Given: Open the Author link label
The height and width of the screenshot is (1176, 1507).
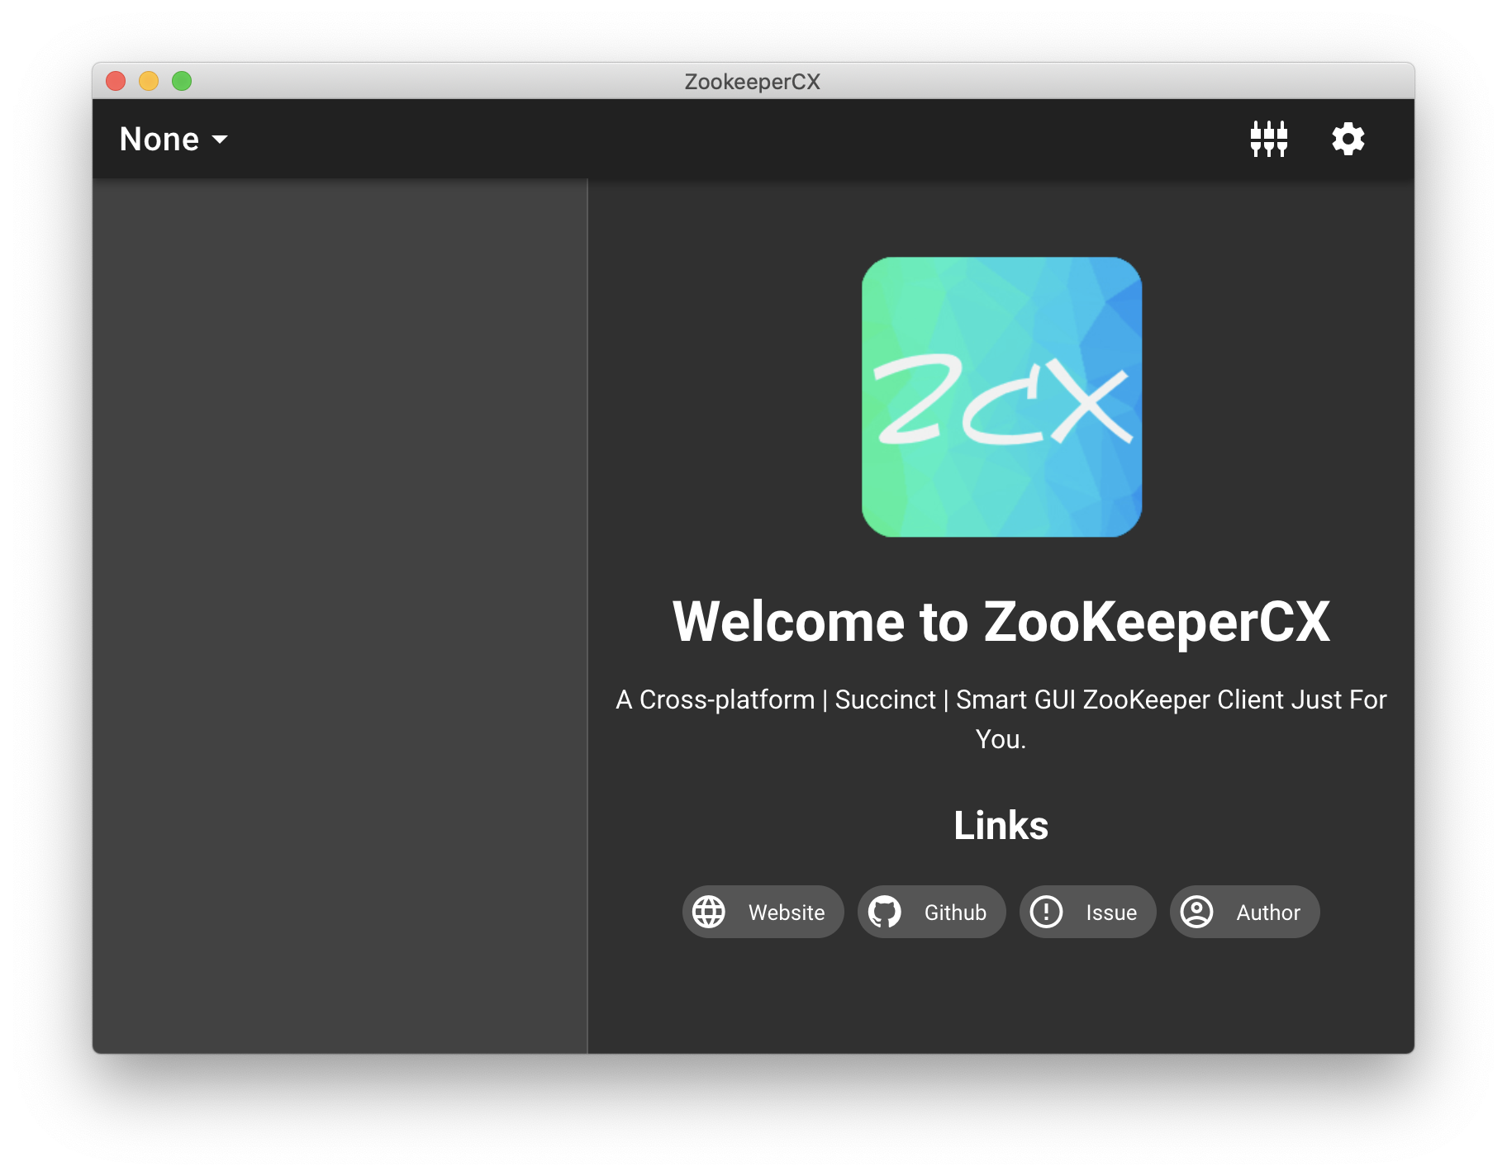Looking at the screenshot, I should [1267, 913].
